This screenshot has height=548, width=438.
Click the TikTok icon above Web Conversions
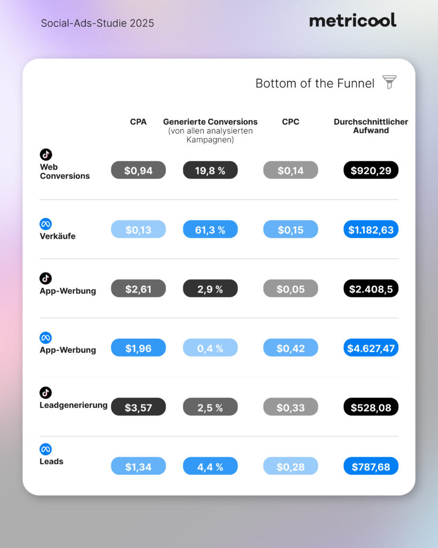(46, 155)
